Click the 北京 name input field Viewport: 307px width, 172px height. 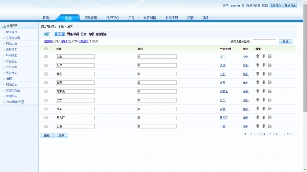[75, 56]
